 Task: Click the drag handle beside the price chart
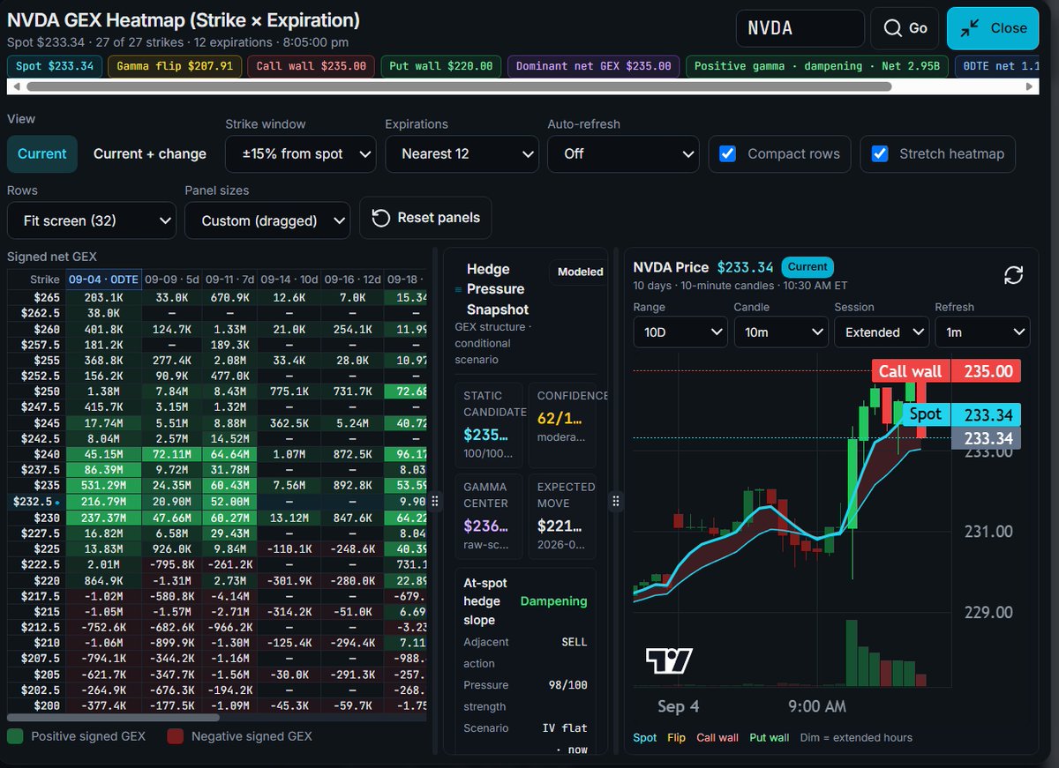coord(616,501)
